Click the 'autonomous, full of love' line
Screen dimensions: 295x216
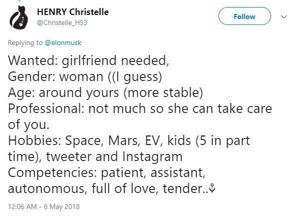pos(108,188)
